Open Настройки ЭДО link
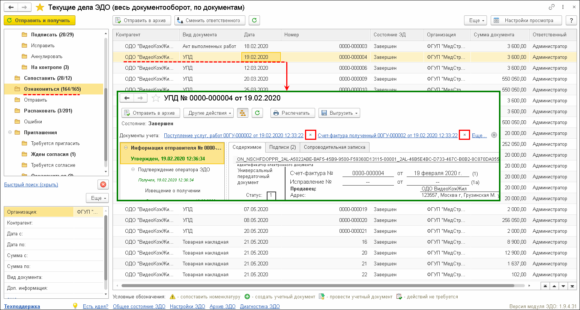580x310 pixels. pyautogui.click(x=188, y=306)
